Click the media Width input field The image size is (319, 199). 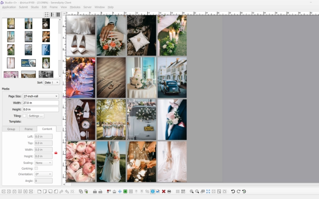(40, 103)
